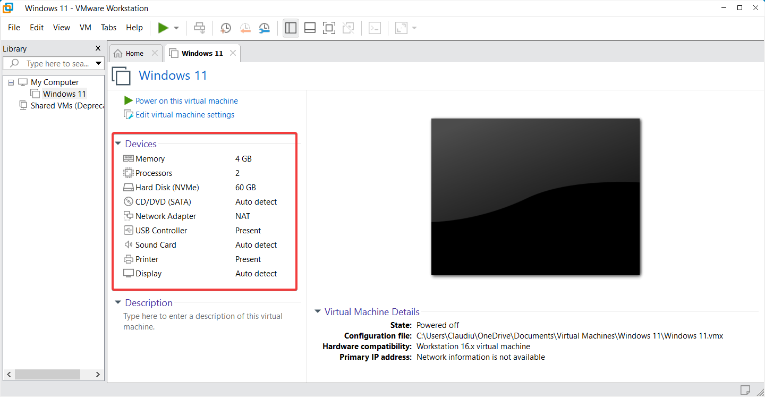This screenshot has width=765, height=397.
Task: Click the Network Adapter icon
Action: tap(128, 216)
